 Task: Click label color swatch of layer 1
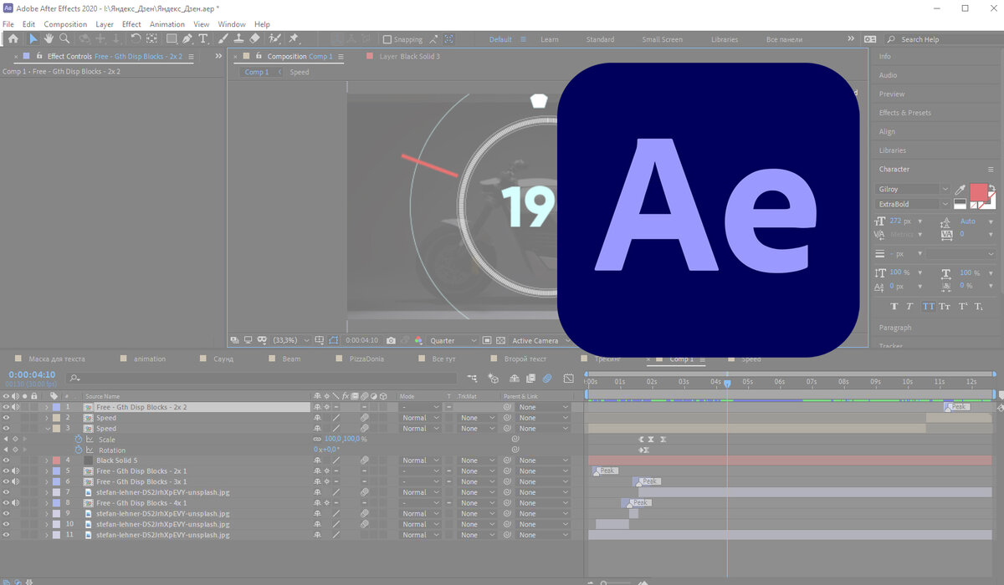click(56, 407)
